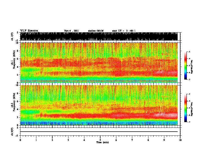Screen dimensions: 203x157
Task: Click the ch.1 color scale bar
Action: (185, 66)
